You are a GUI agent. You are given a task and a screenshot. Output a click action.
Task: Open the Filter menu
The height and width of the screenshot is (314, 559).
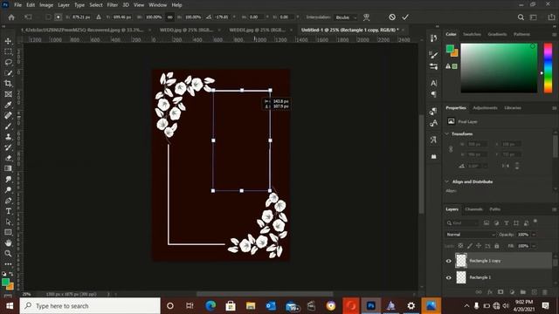(x=113, y=5)
